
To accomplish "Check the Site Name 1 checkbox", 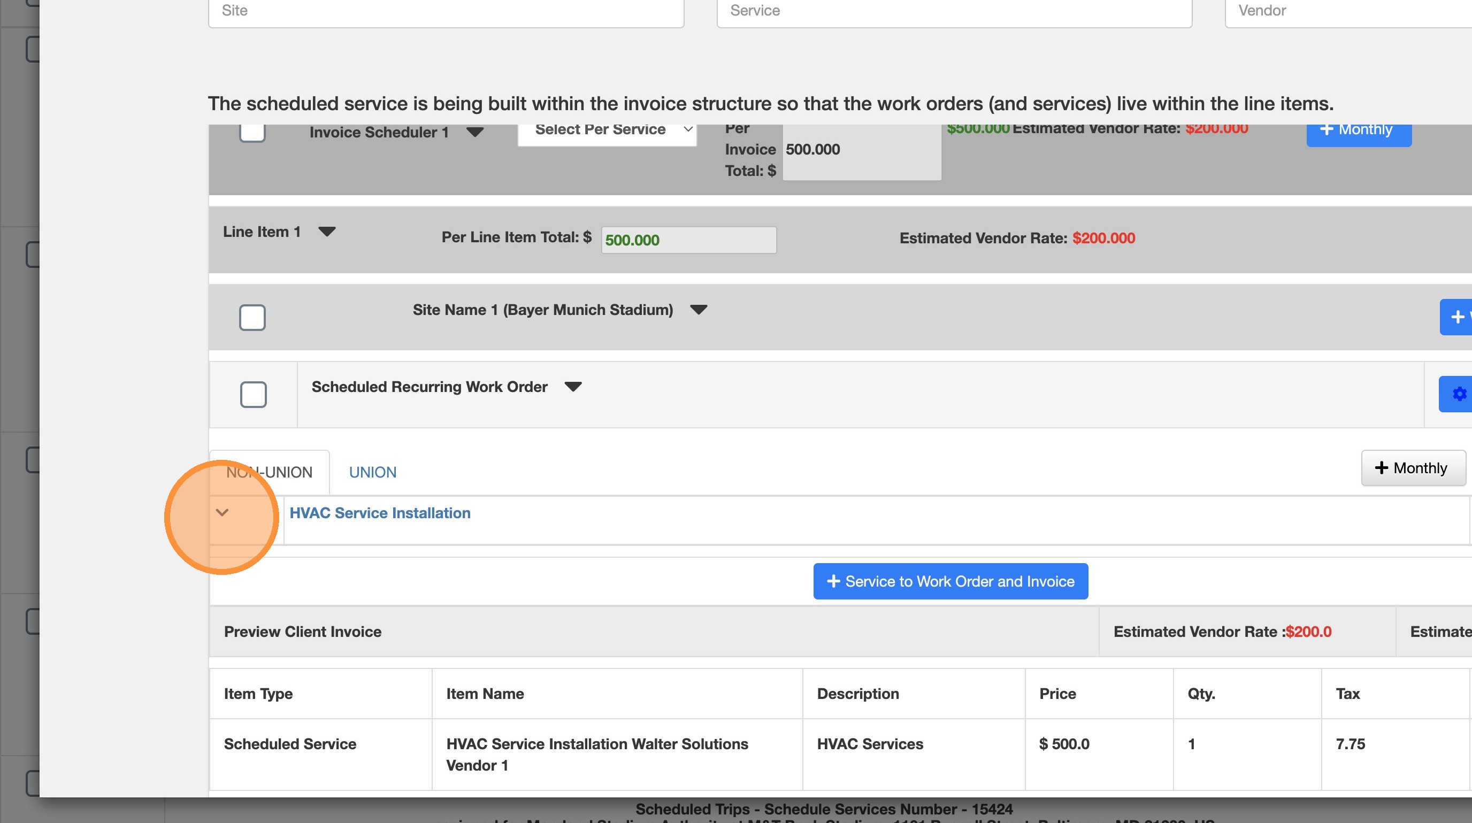I will click(252, 317).
